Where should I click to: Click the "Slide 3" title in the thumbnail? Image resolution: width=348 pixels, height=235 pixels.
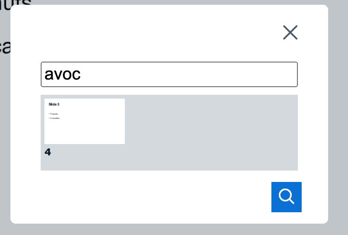point(54,104)
